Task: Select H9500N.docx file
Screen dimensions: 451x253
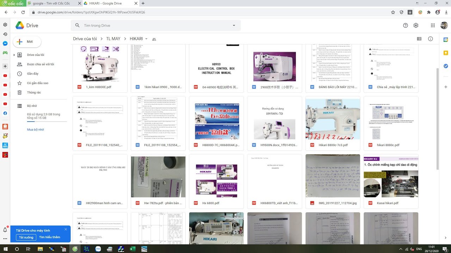Action: pos(275,123)
